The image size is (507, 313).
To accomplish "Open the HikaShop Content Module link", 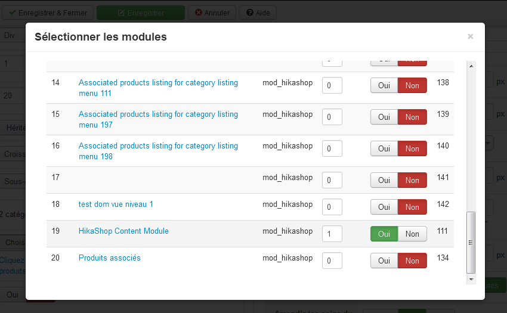I will [x=123, y=231].
